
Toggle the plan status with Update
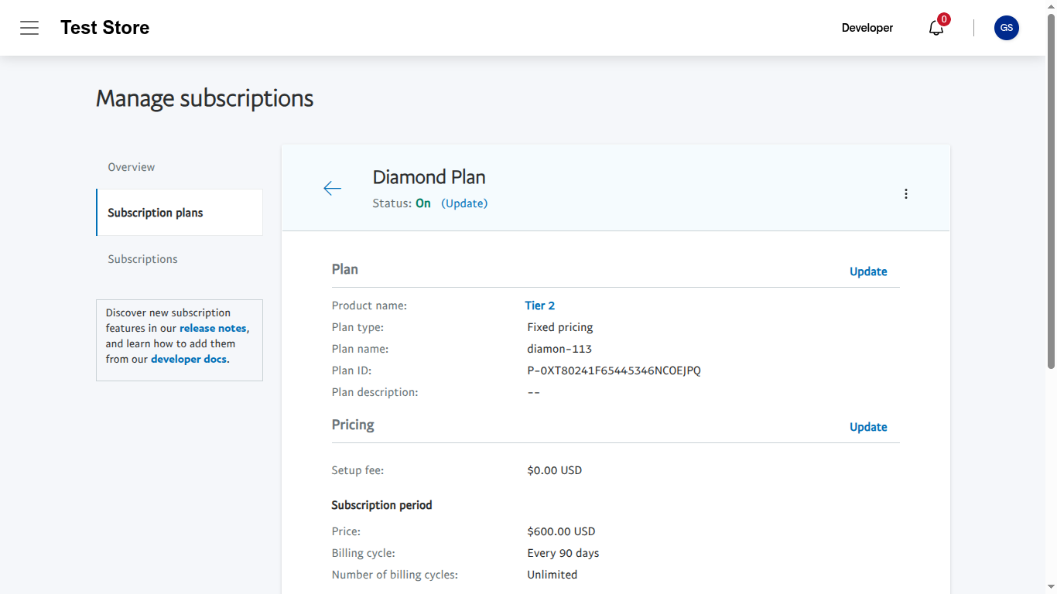tap(464, 203)
